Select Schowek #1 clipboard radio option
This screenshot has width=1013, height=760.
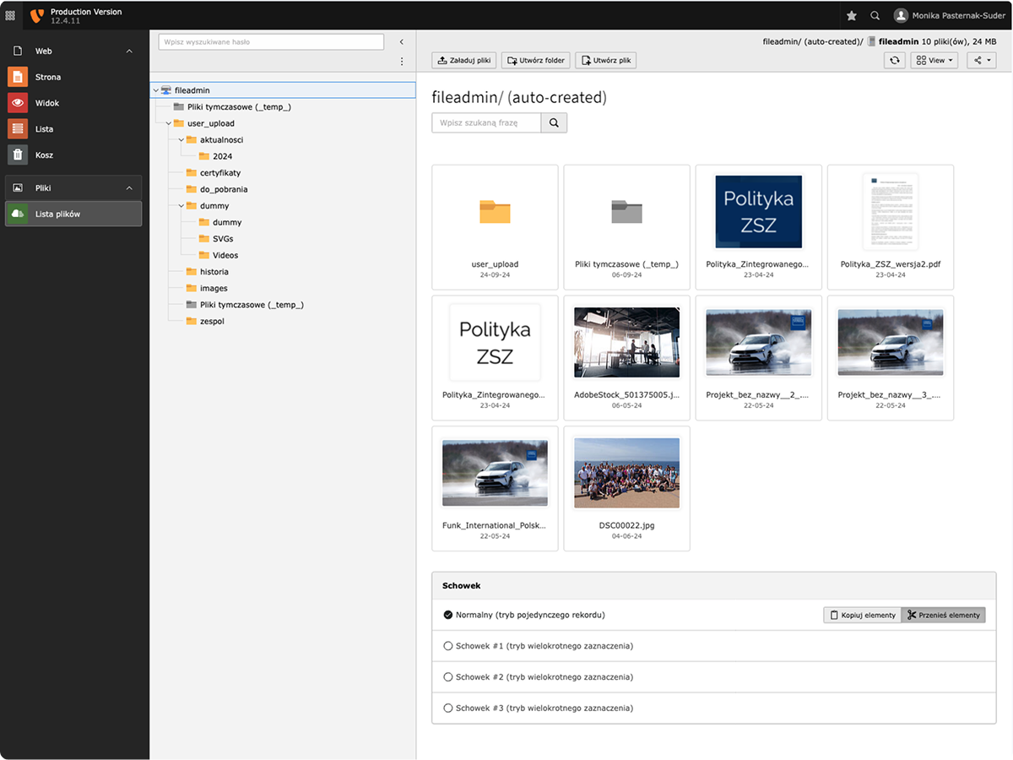tap(448, 646)
